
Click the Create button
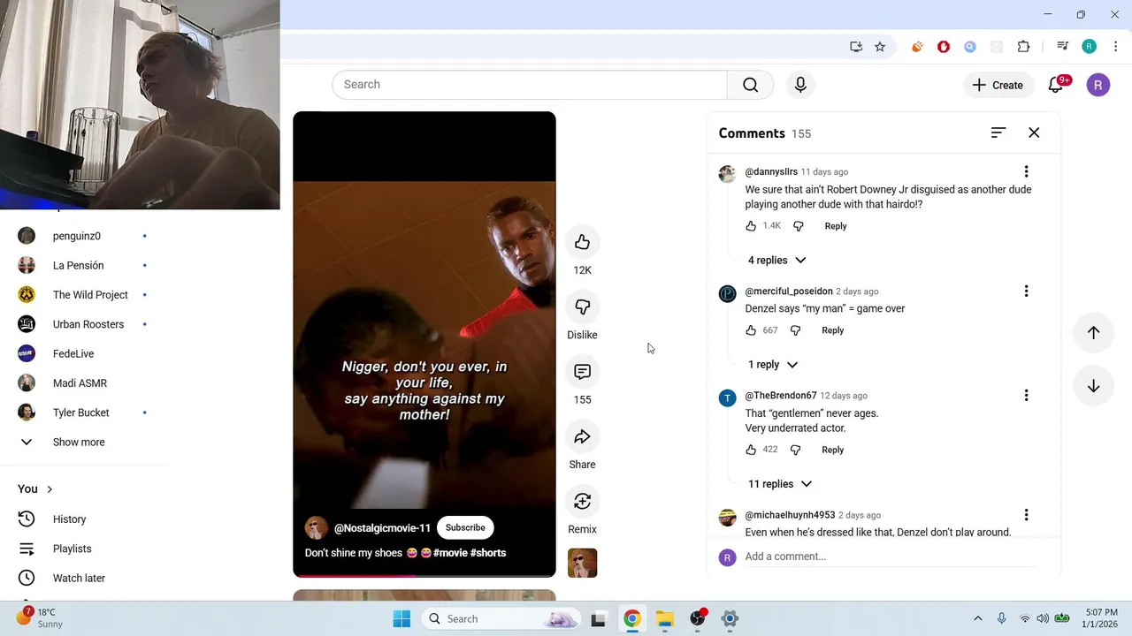[998, 85]
